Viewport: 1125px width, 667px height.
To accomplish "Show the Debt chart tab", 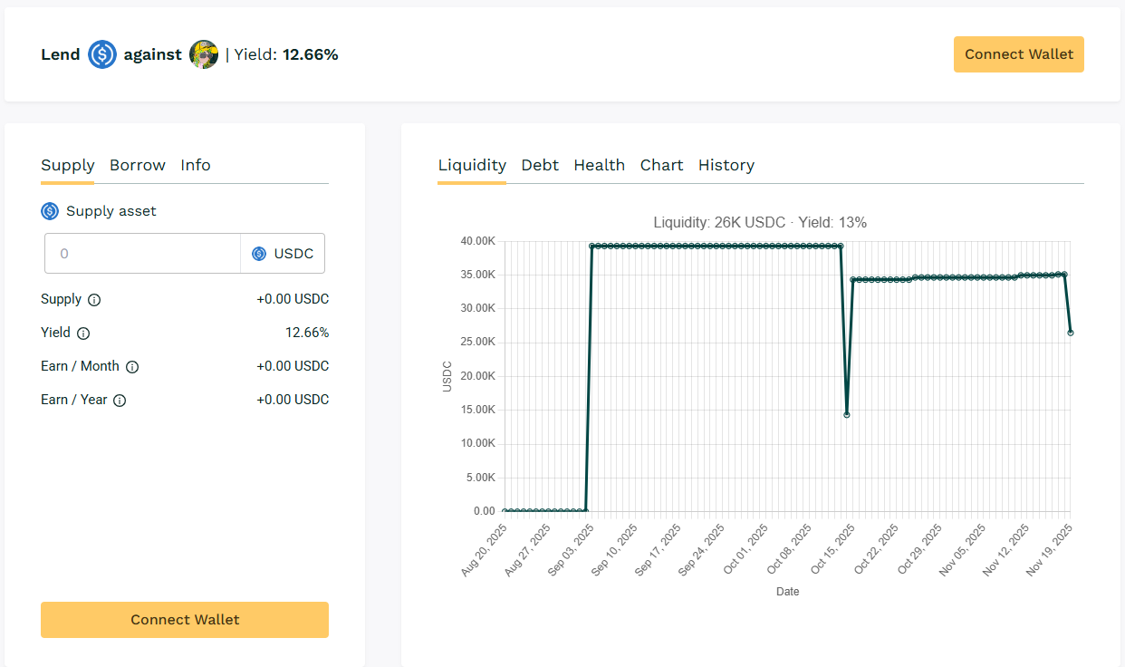I will (540, 165).
